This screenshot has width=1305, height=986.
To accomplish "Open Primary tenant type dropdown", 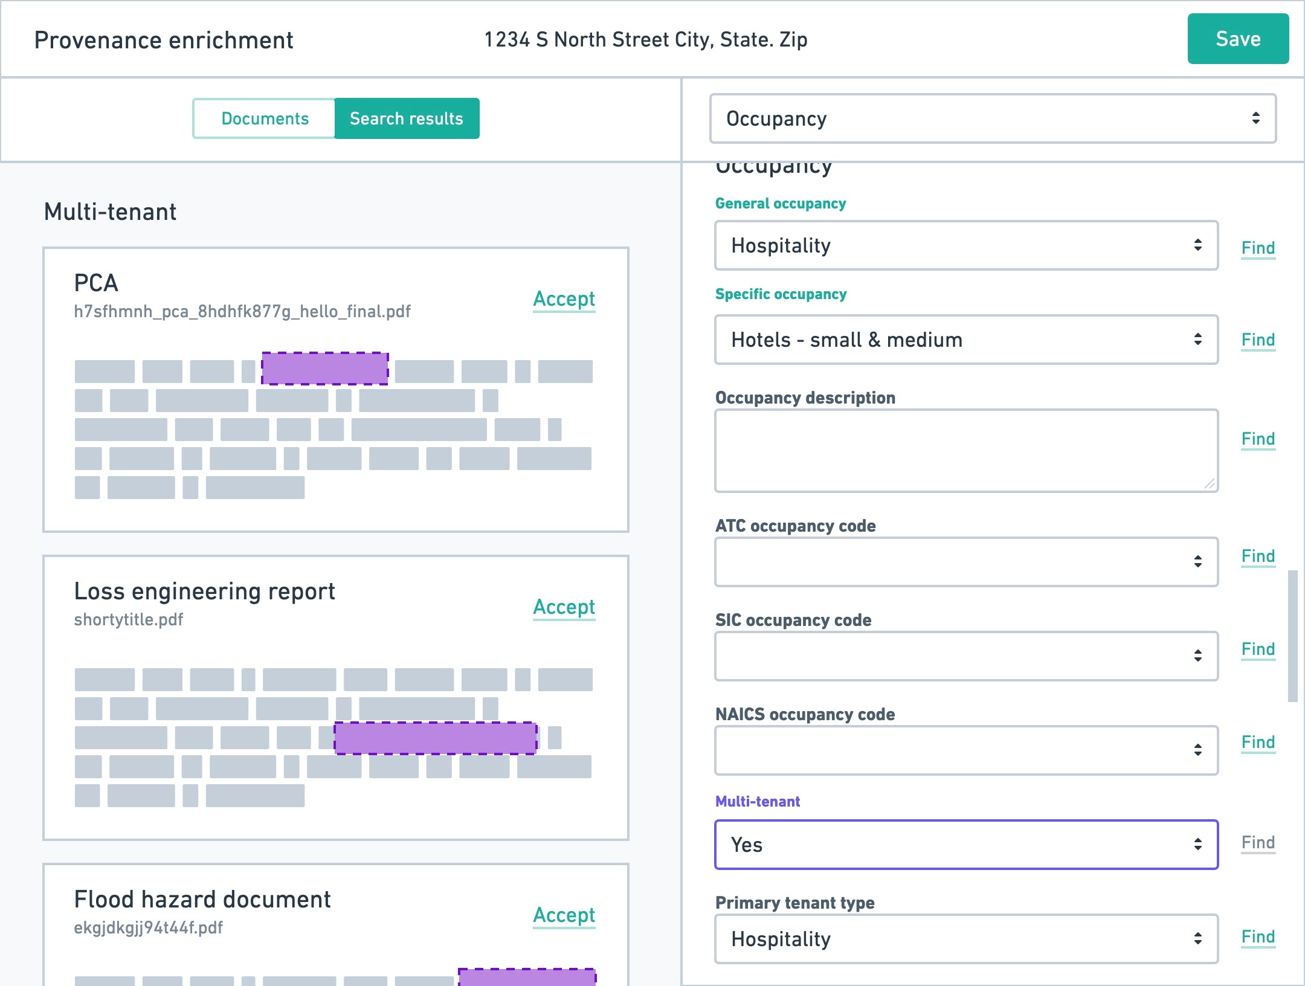I will pos(965,938).
